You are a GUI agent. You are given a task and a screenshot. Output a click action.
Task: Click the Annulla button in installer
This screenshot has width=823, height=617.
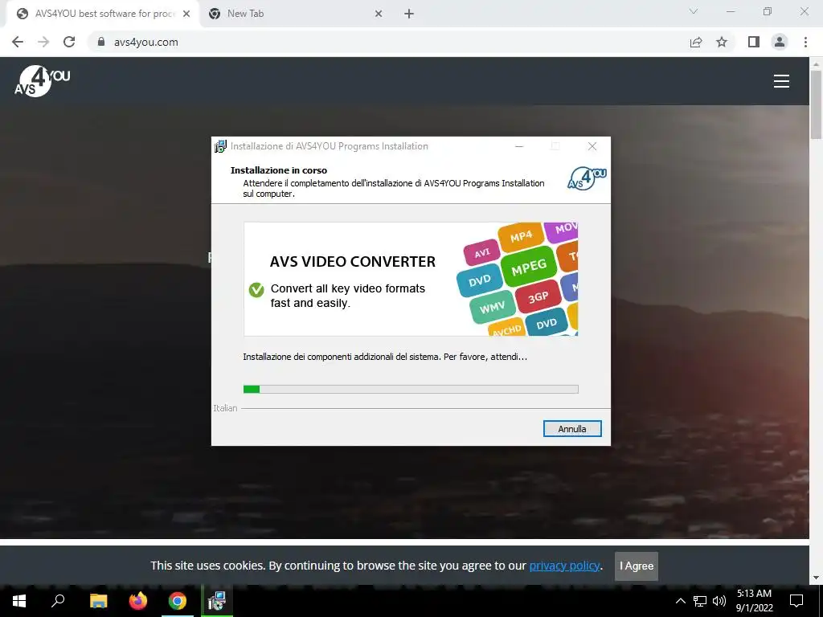pos(572,429)
